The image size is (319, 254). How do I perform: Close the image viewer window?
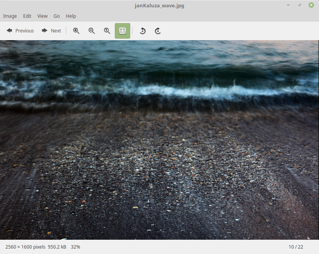click(311, 5)
